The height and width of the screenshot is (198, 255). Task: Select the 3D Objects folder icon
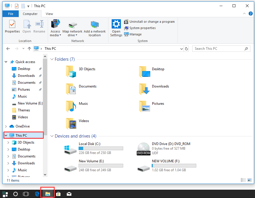71,72
